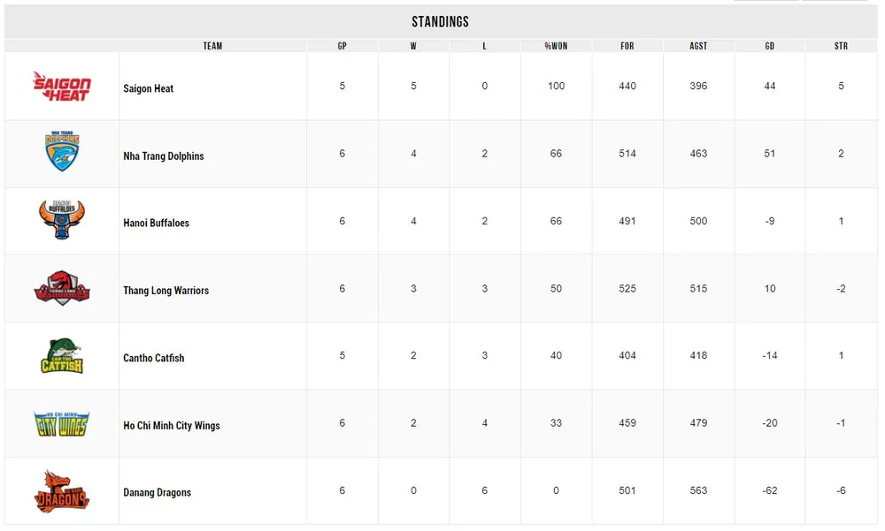Open the Nha Trang Dolphins team link

coord(164,156)
